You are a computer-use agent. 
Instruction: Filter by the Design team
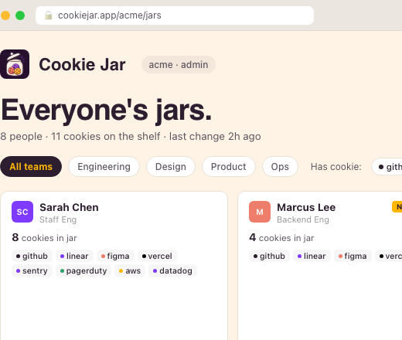[x=171, y=167]
